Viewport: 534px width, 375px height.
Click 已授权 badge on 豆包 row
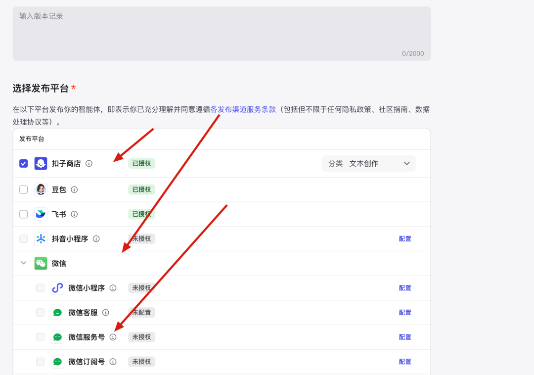(142, 189)
